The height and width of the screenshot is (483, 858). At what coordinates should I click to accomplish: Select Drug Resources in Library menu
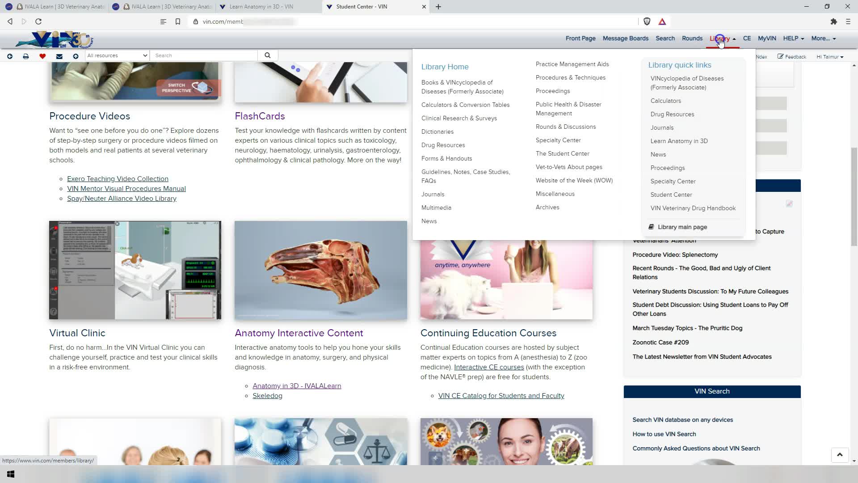pyautogui.click(x=443, y=145)
